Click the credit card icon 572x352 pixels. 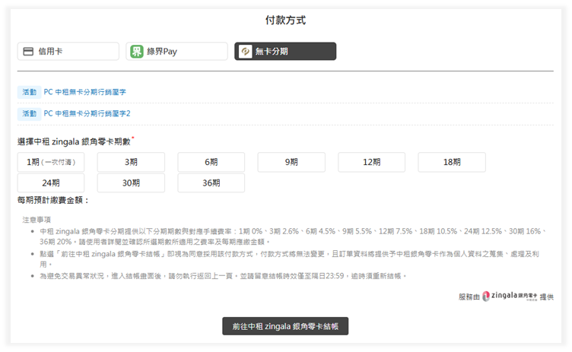pos(28,52)
